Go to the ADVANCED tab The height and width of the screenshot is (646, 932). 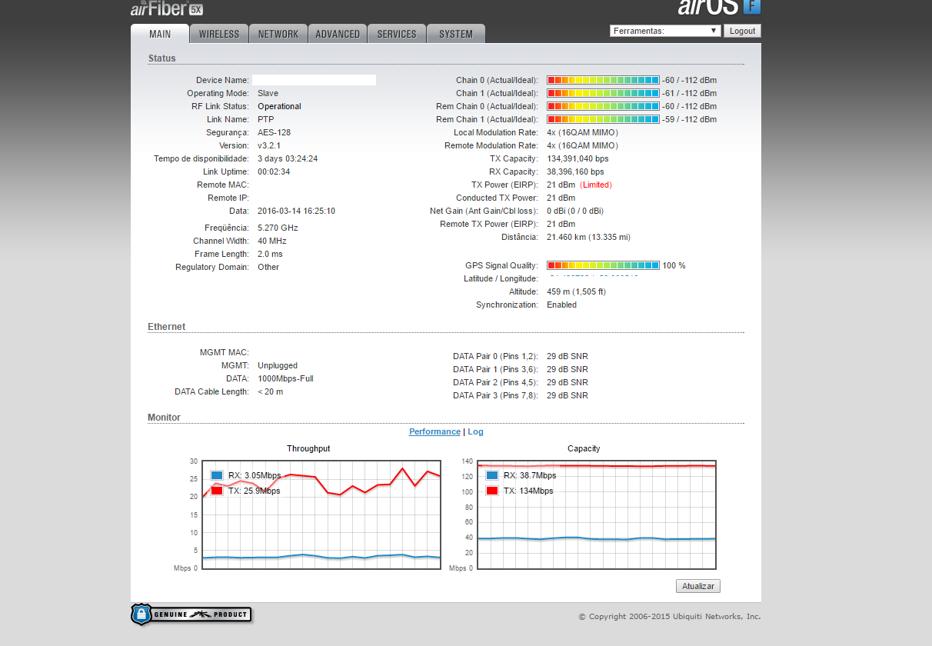pyautogui.click(x=338, y=34)
